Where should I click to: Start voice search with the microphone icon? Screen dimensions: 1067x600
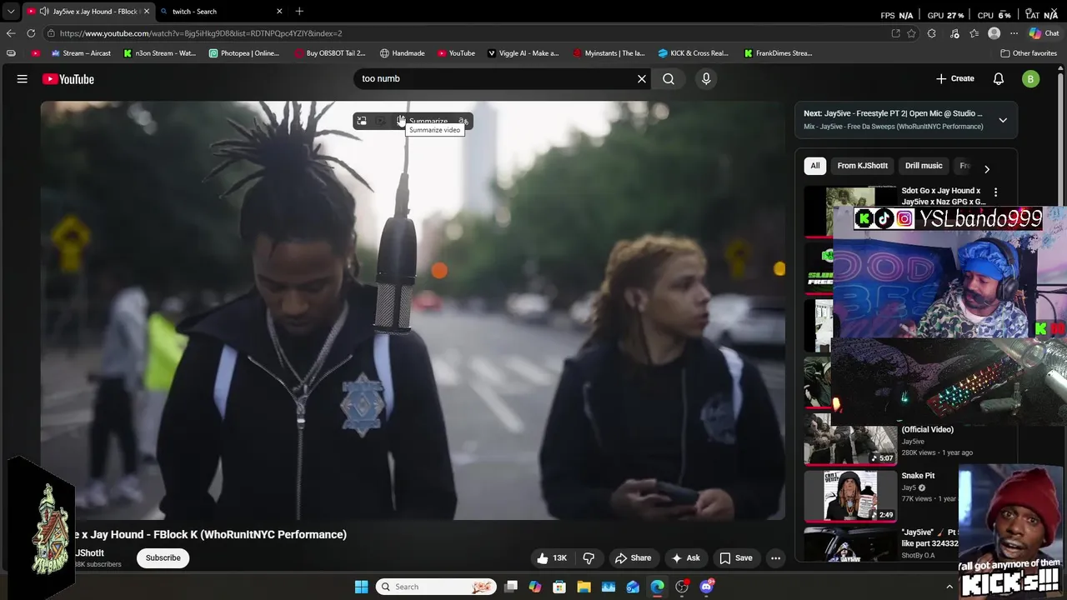tap(706, 78)
